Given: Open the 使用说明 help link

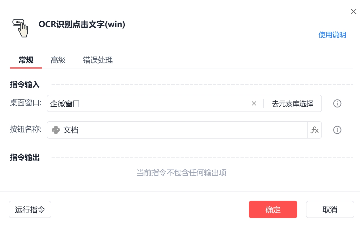Looking at the screenshot, I should point(332,35).
